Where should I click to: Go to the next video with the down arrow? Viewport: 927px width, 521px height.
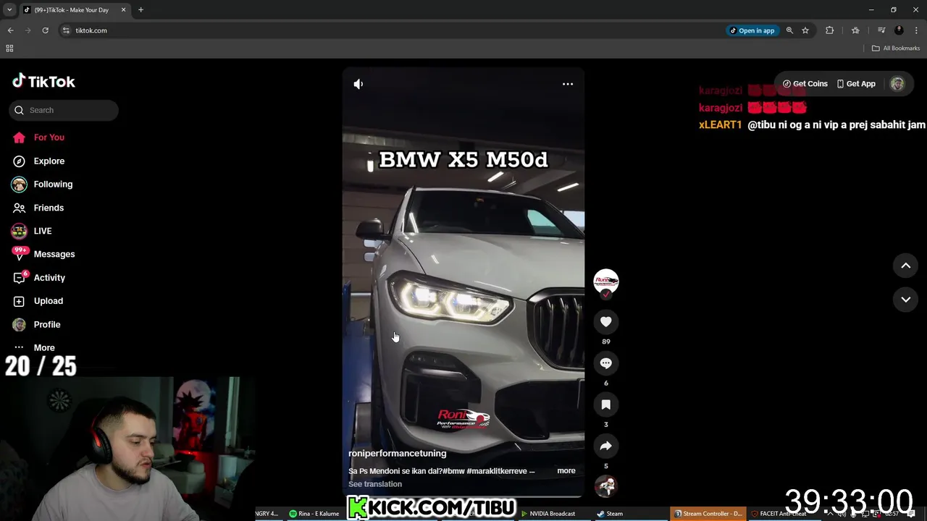coord(905,299)
